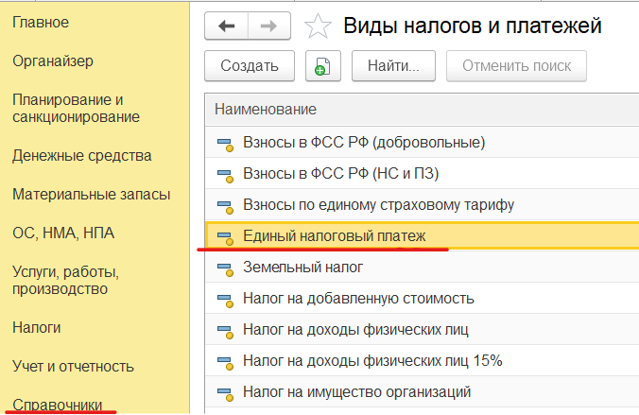Viewport: 639px width, 415px height.
Task: Add page to favorites with star icon
Action: [x=318, y=26]
